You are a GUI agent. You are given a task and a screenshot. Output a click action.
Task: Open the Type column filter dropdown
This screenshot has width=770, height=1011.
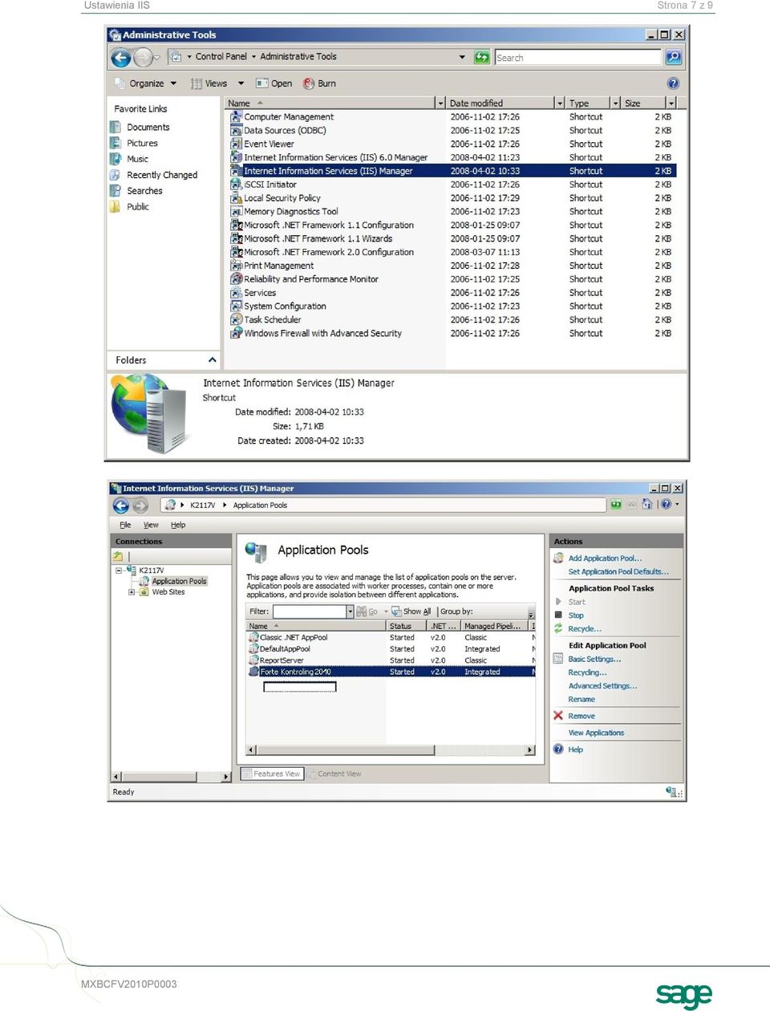point(616,104)
